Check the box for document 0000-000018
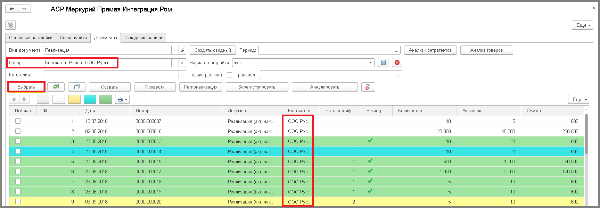The image size is (600, 208). 18,182
